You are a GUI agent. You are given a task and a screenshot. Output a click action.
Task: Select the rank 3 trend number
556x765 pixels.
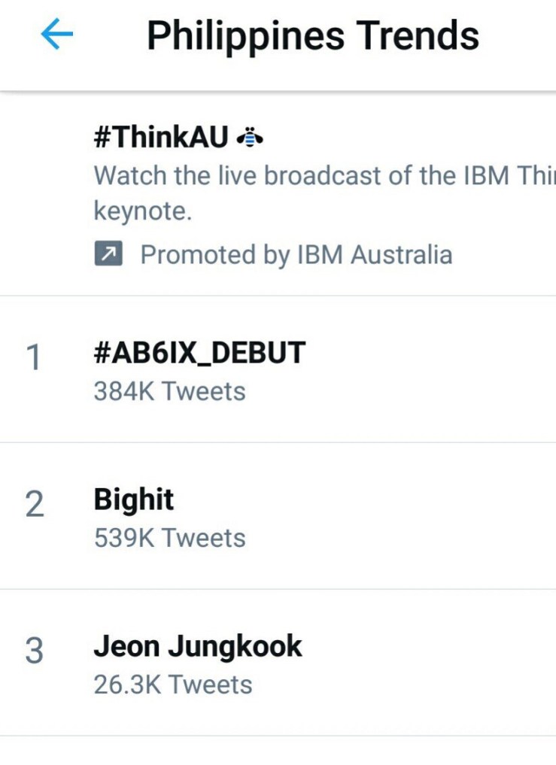coord(35,652)
